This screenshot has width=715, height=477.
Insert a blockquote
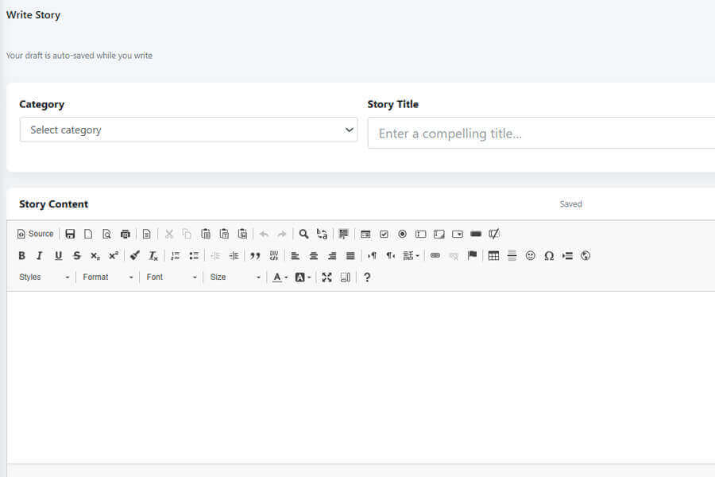tap(255, 255)
